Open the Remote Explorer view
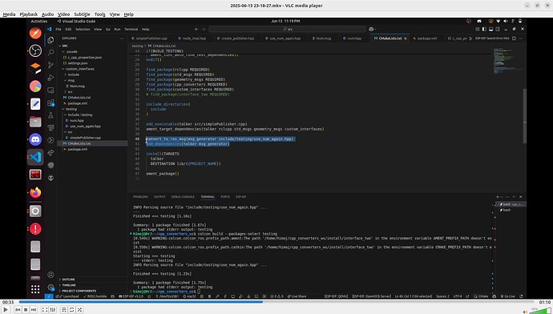The image size is (553, 314). pos(50,91)
